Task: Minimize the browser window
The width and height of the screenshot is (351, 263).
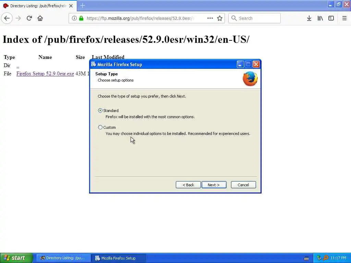Action: pos(330,4)
